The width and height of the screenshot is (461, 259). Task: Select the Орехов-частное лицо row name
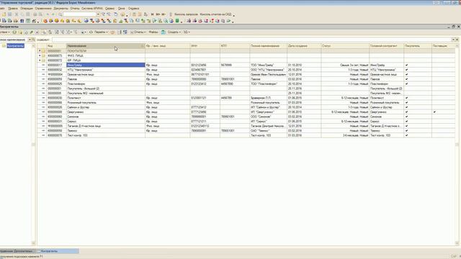(81, 75)
